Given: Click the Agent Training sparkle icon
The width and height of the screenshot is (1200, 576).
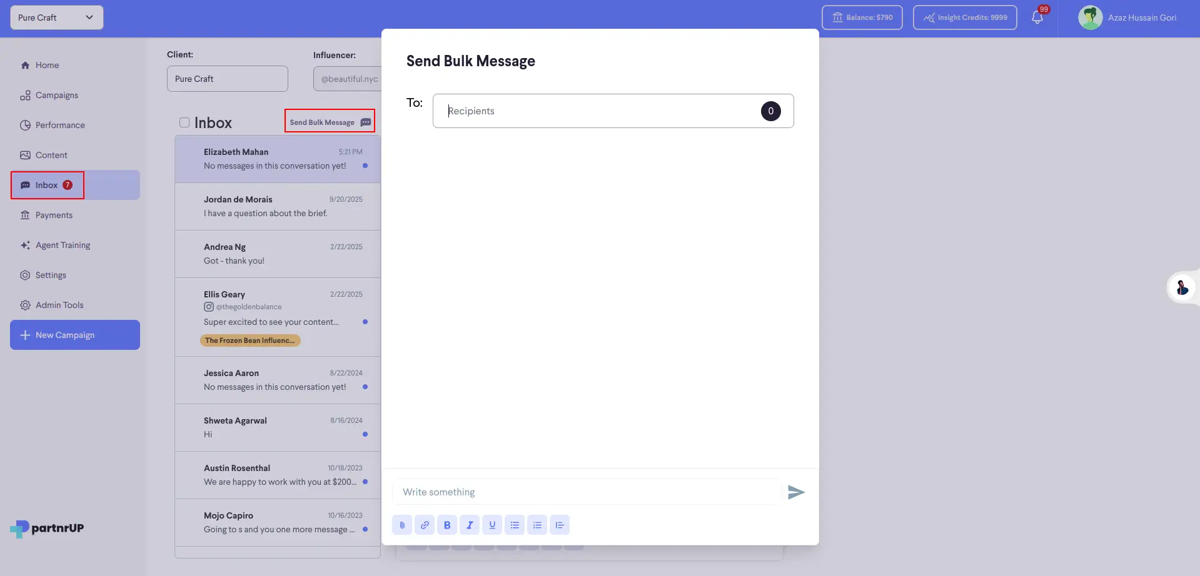Looking at the screenshot, I should pos(25,245).
